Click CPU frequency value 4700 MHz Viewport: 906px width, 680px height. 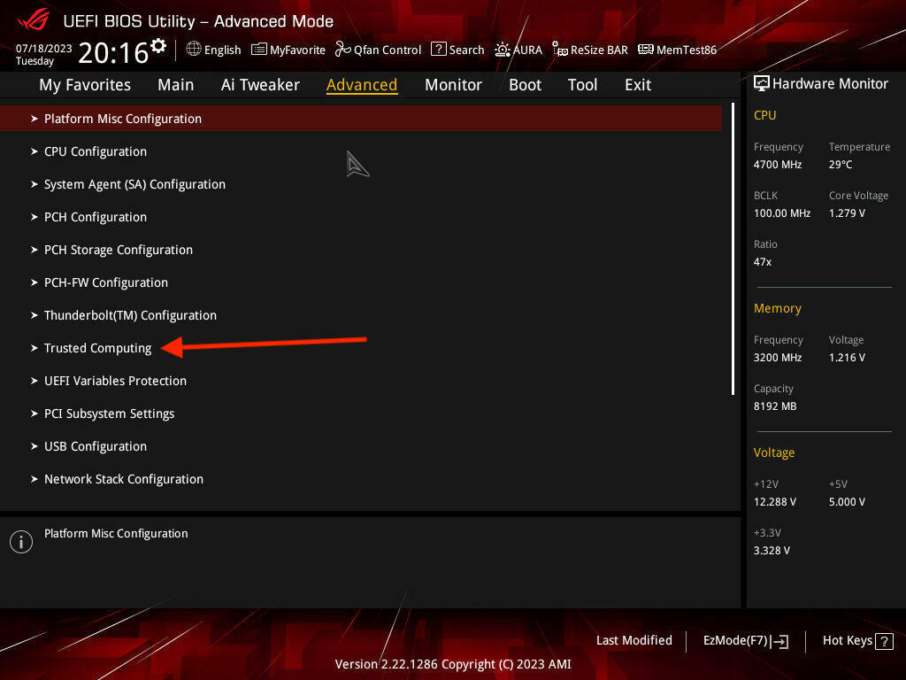tap(777, 164)
